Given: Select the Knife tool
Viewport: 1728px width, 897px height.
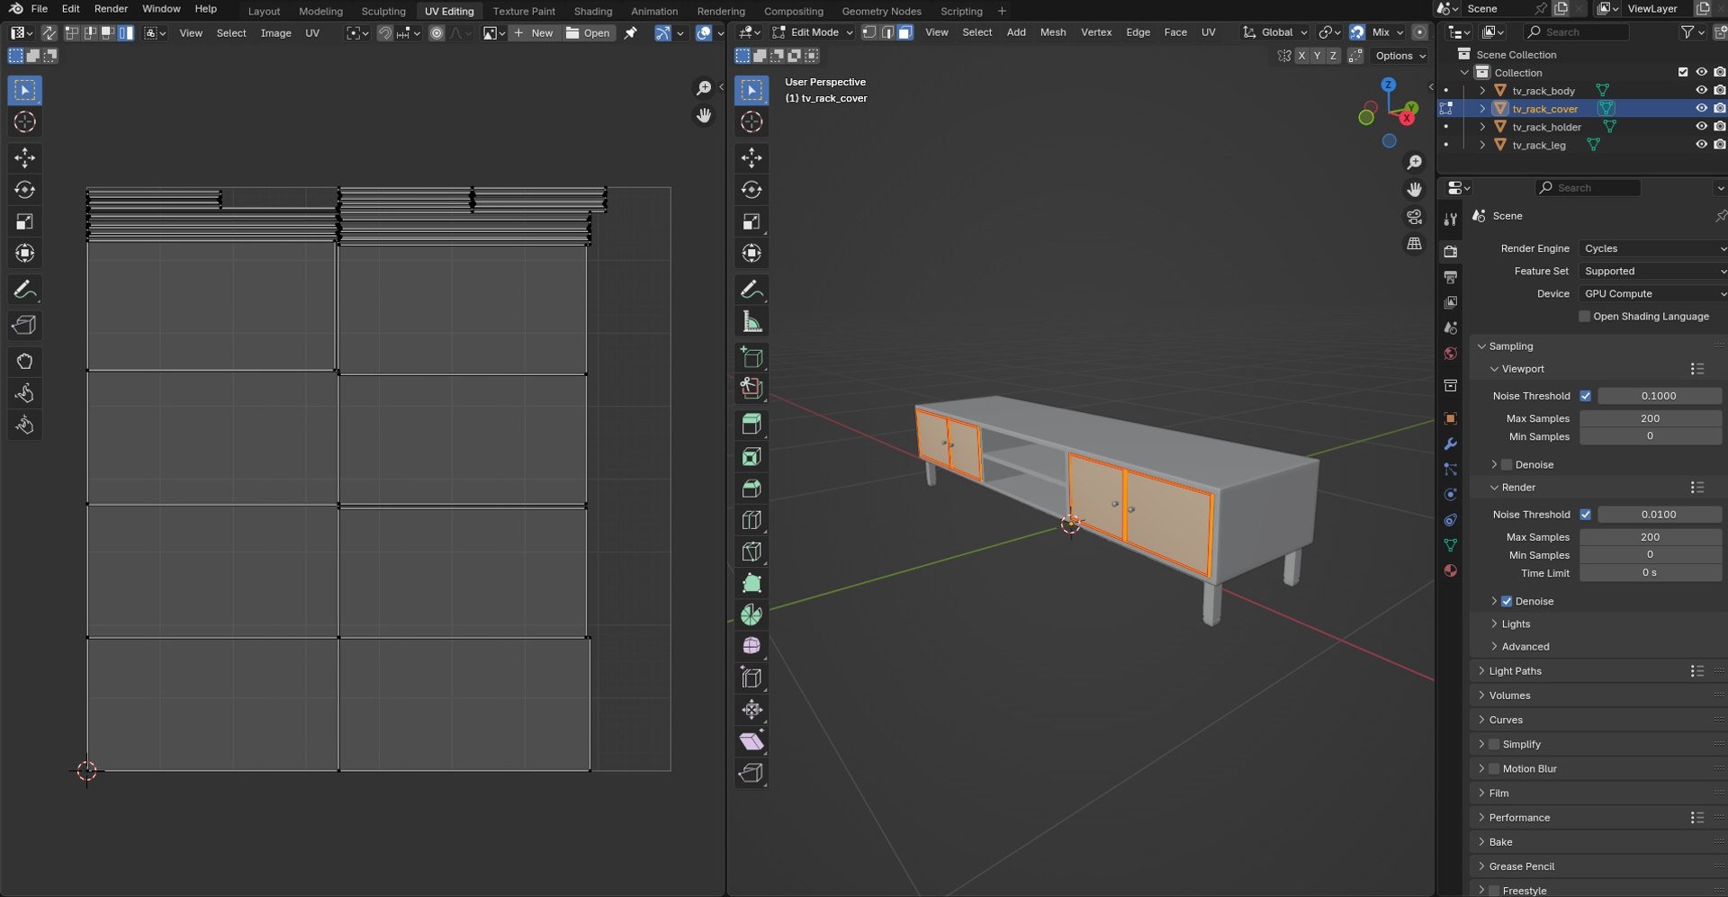Looking at the screenshot, I should [x=751, y=552].
